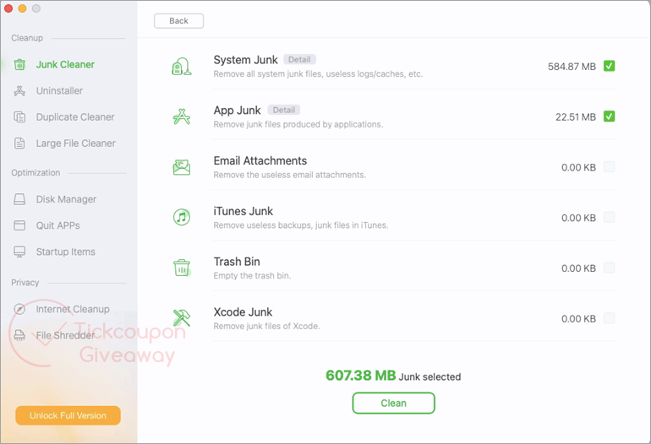
Task: Go back with the Back button
Action: [179, 21]
